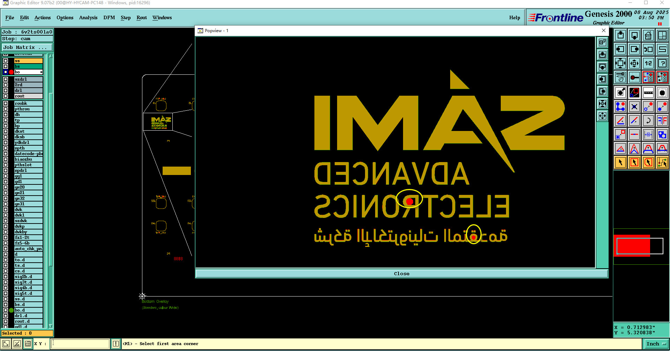Click the 1:2 zoom scale icon

click(648, 63)
